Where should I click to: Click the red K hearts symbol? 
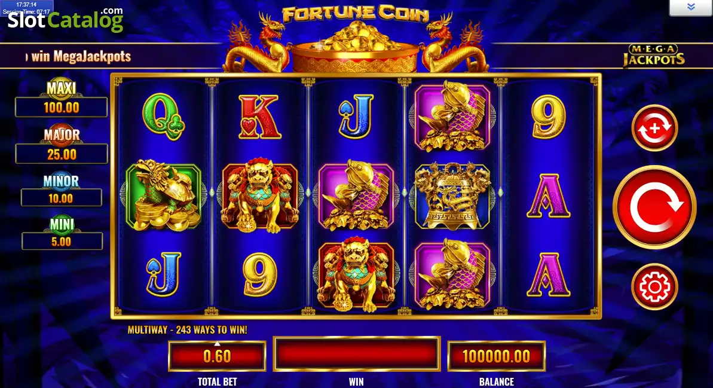click(259, 117)
